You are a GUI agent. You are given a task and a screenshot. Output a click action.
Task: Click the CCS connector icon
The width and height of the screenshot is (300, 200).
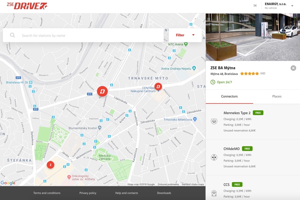click(x=214, y=193)
